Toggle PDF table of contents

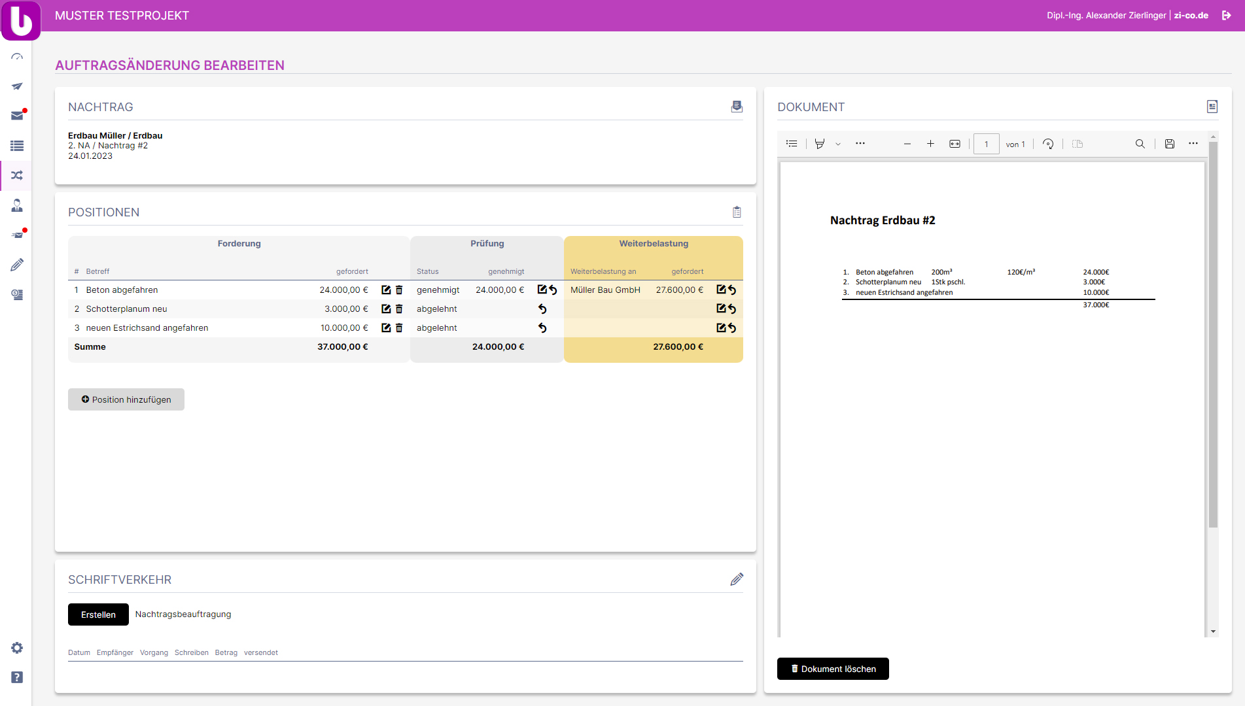tap(792, 143)
